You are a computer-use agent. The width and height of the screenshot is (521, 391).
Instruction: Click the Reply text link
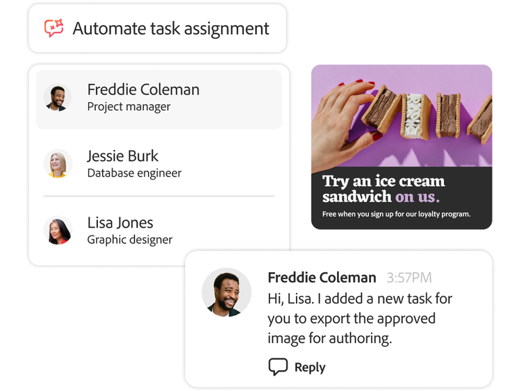pyautogui.click(x=310, y=367)
